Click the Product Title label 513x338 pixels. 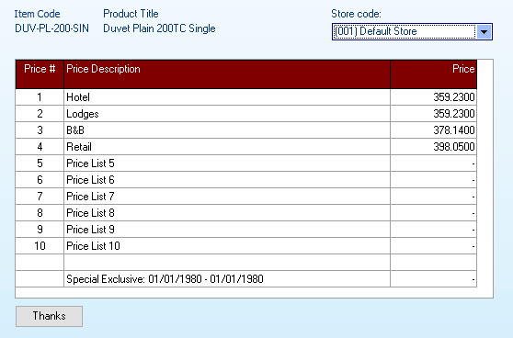pos(131,14)
